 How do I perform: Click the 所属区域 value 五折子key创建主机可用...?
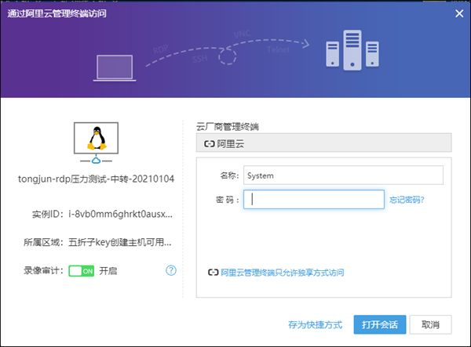coord(120,242)
